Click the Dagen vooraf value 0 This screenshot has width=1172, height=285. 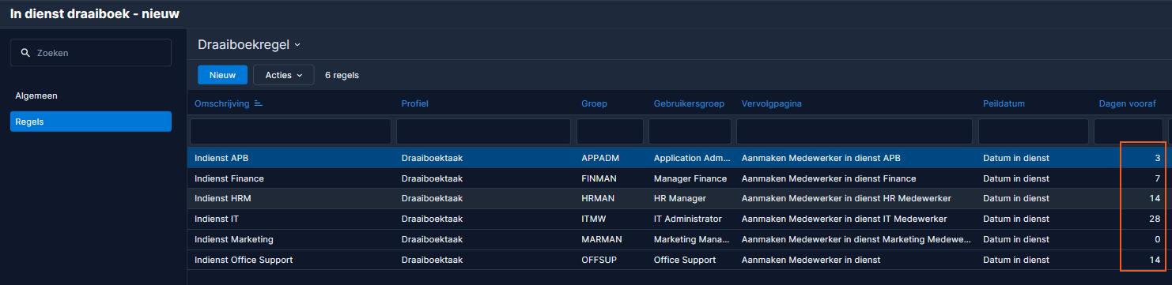[1158, 240]
